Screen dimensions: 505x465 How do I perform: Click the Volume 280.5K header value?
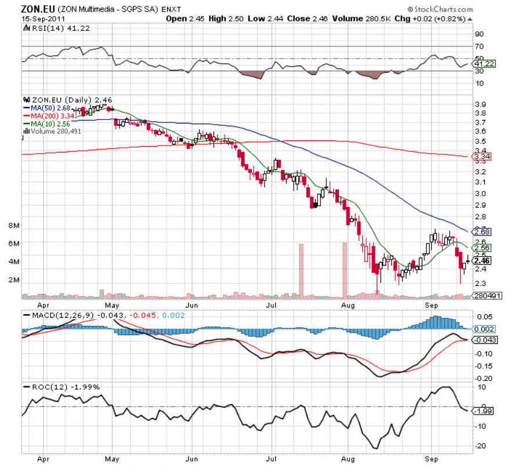pos(362,19)
